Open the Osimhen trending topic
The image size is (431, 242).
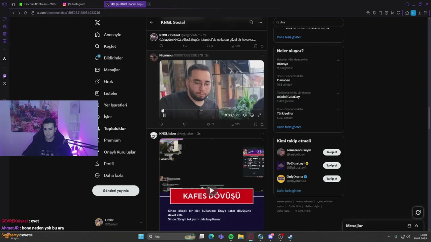click(x=284, y=80)
